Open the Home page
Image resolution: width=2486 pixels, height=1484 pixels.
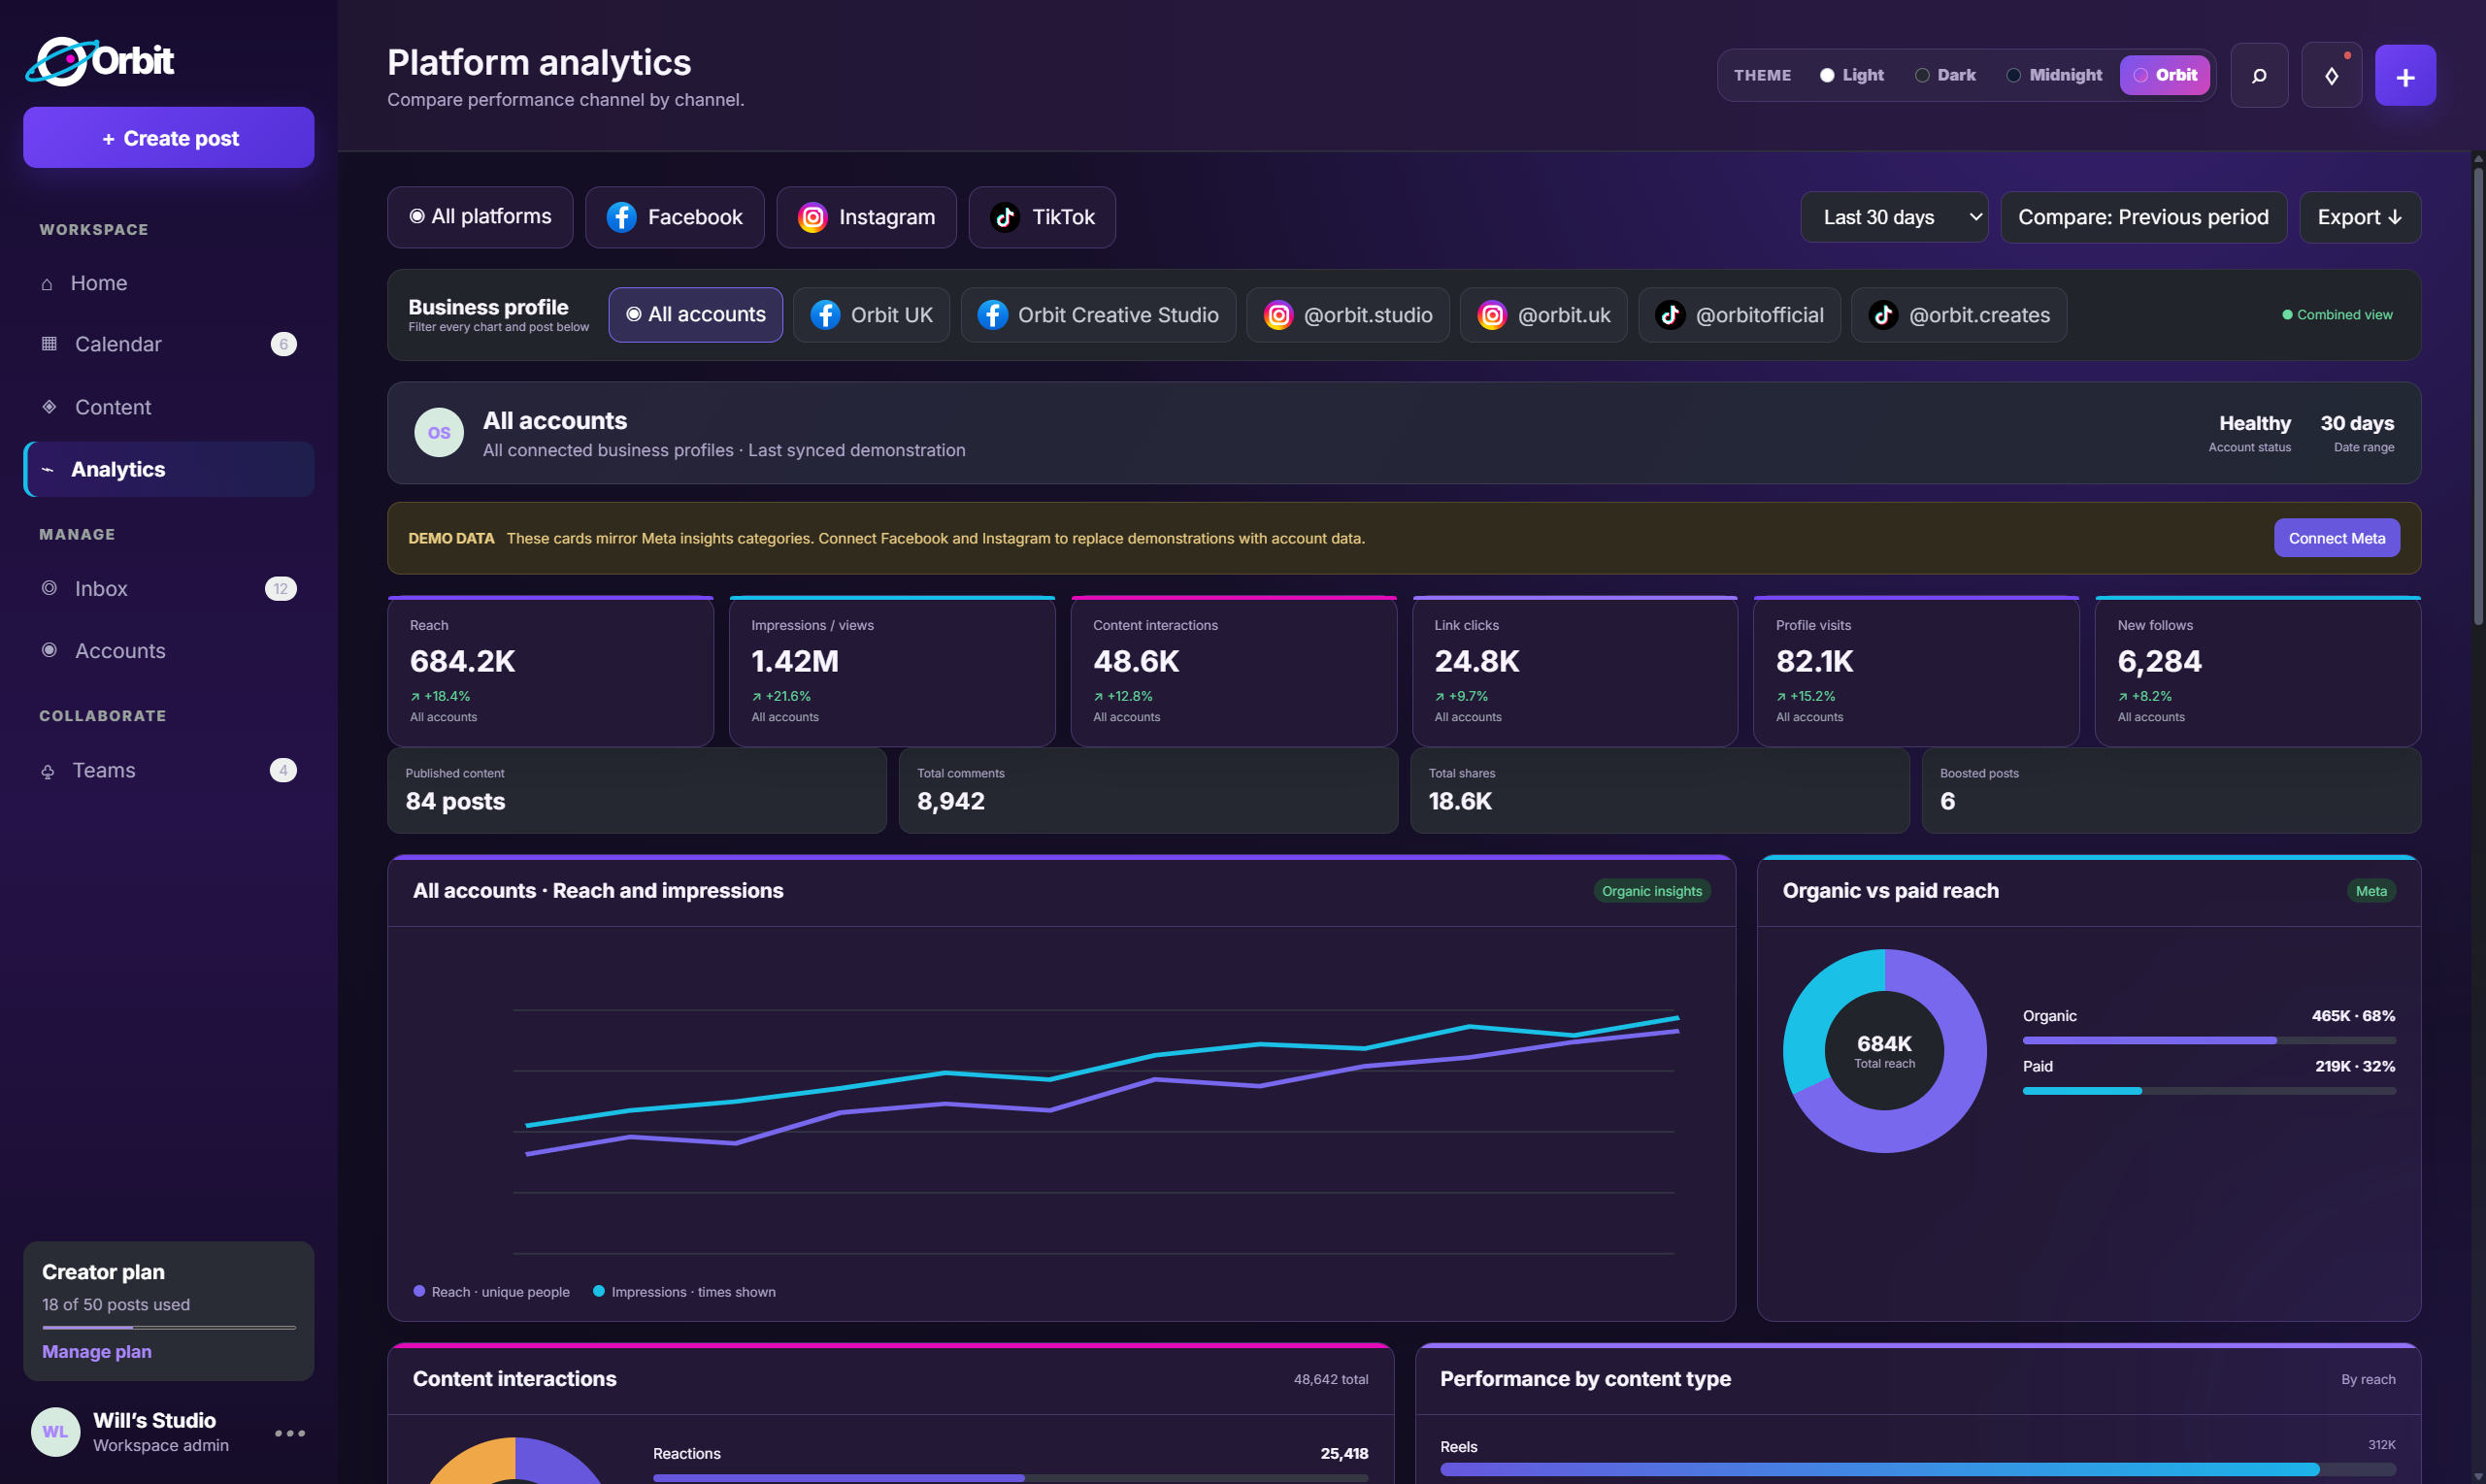[x=169, y=284]
